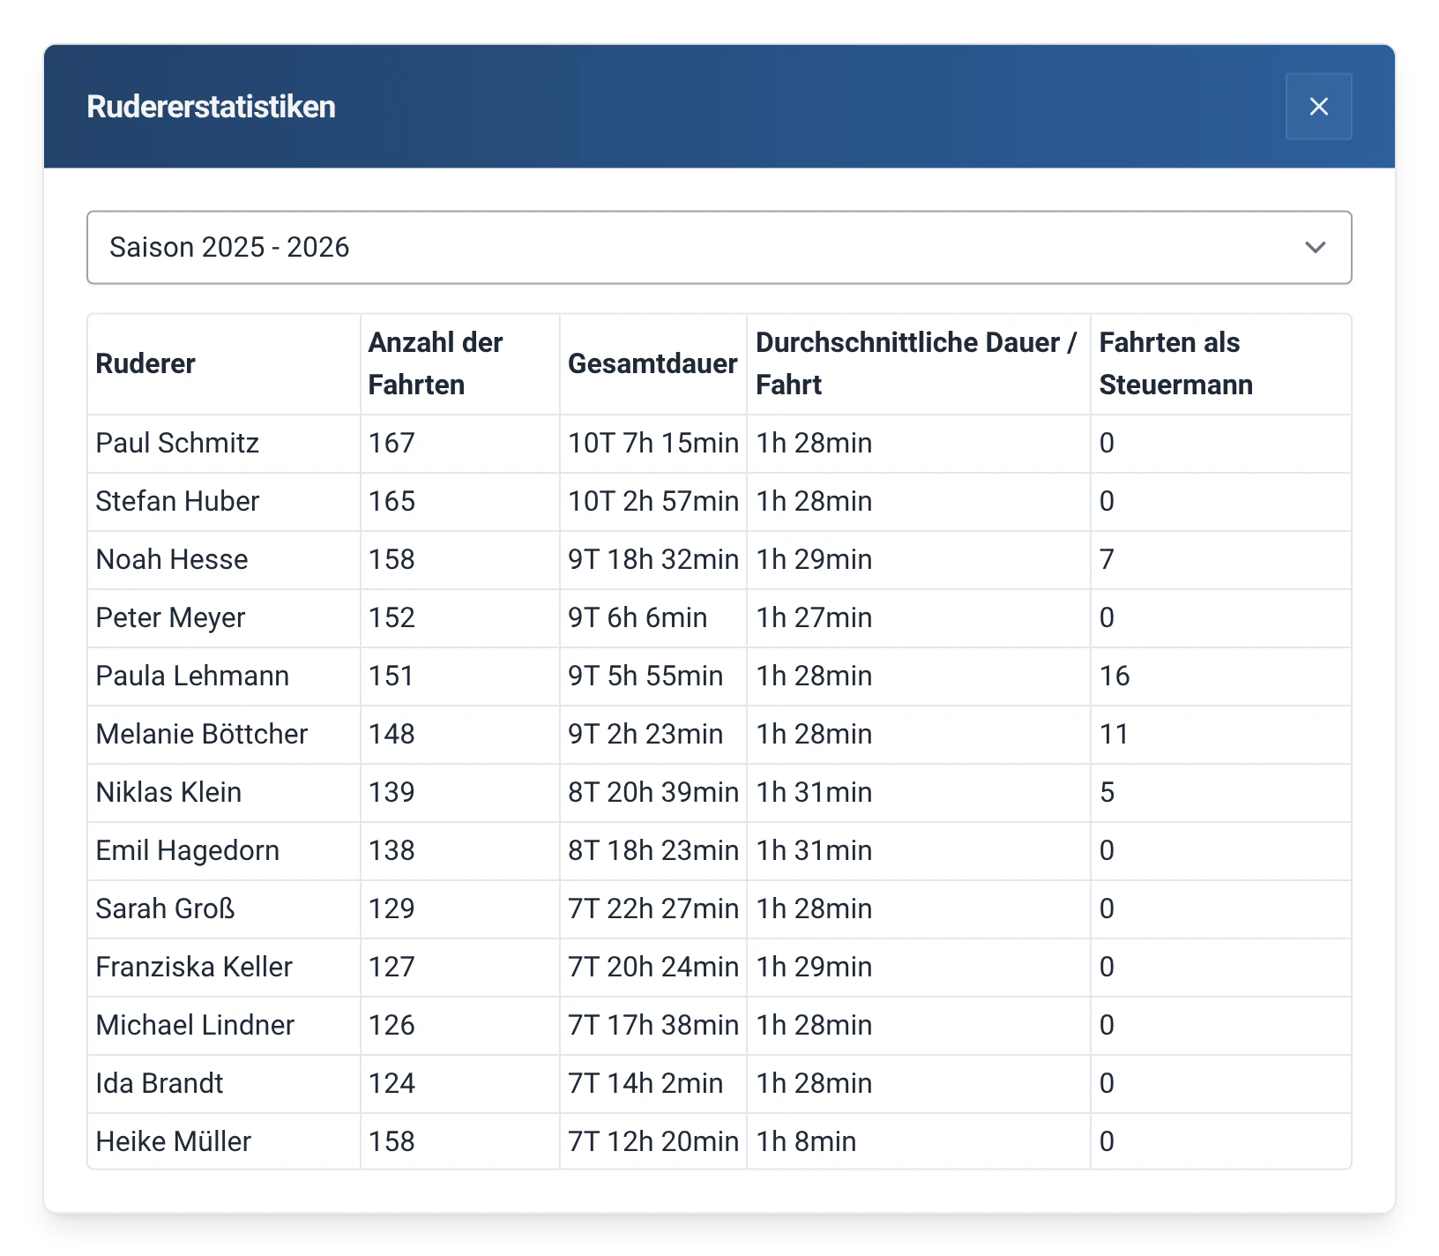Select rower name Paul Schmitz
Screen dimensions: 1439x1256
click(x=177, y=443)
